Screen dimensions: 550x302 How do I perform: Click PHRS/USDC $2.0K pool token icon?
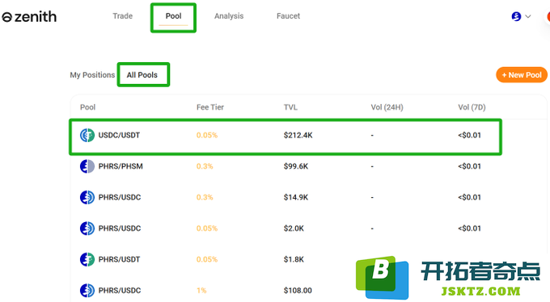[x=87, y=229]
